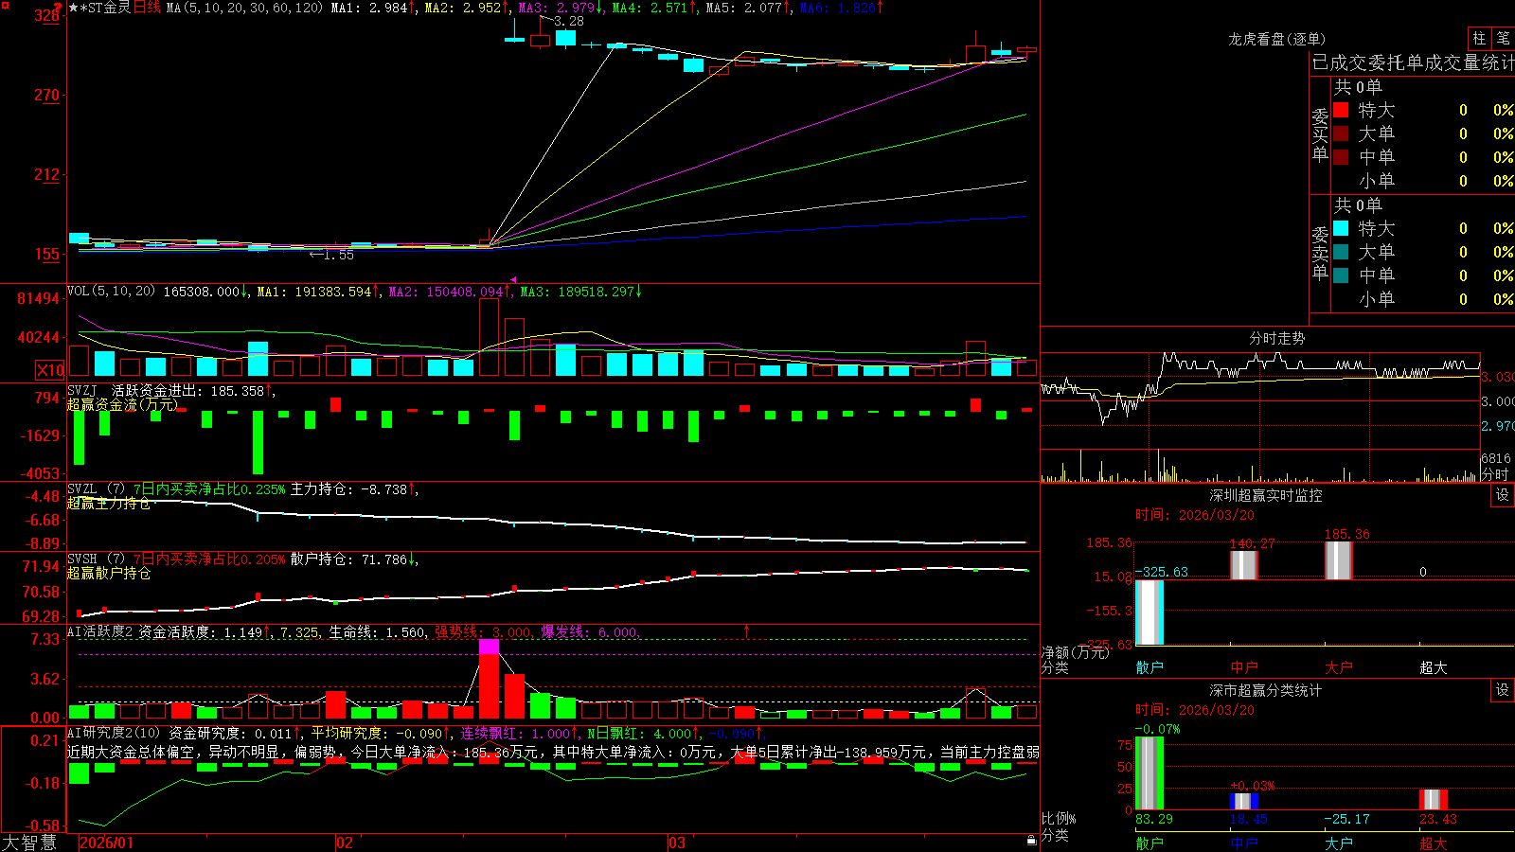Click the red up-arrow marker in AI活跃度 header
Screen dimensions: 1515x852
tap(746, 630)
